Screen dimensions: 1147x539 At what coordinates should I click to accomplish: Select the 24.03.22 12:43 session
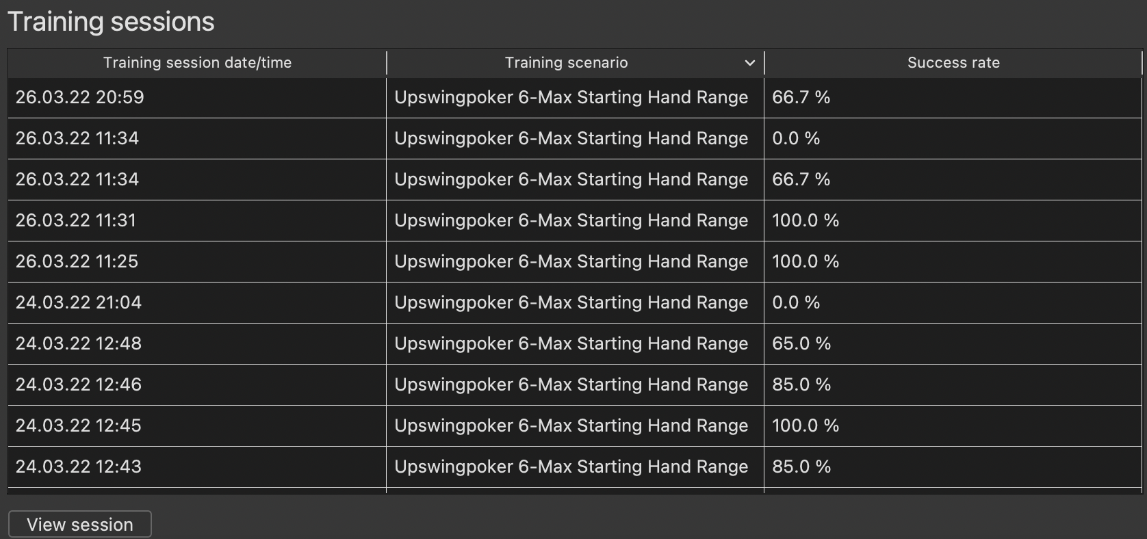pos(79,466)
